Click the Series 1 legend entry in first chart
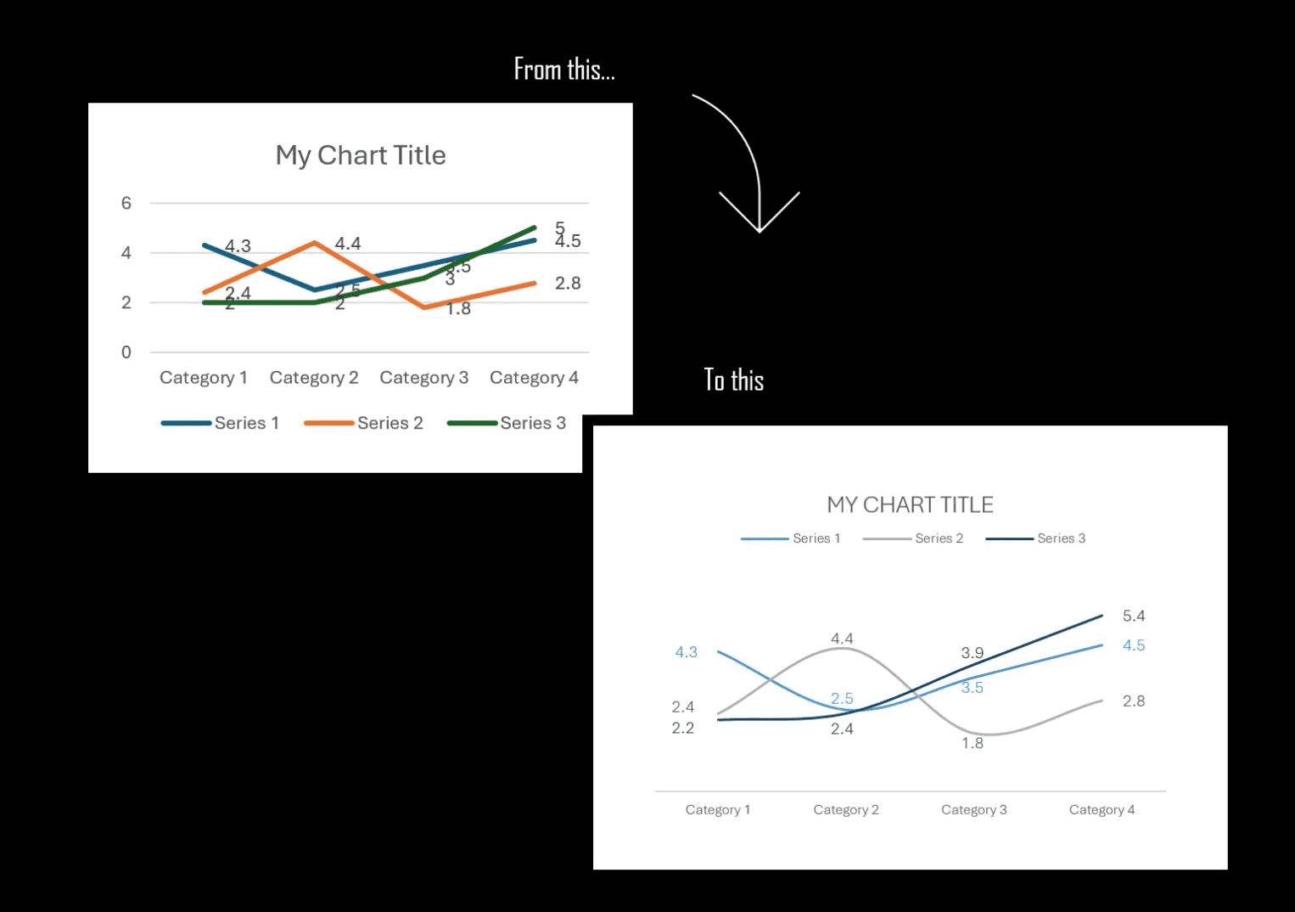1295x912 pixels. click(220, 423)
